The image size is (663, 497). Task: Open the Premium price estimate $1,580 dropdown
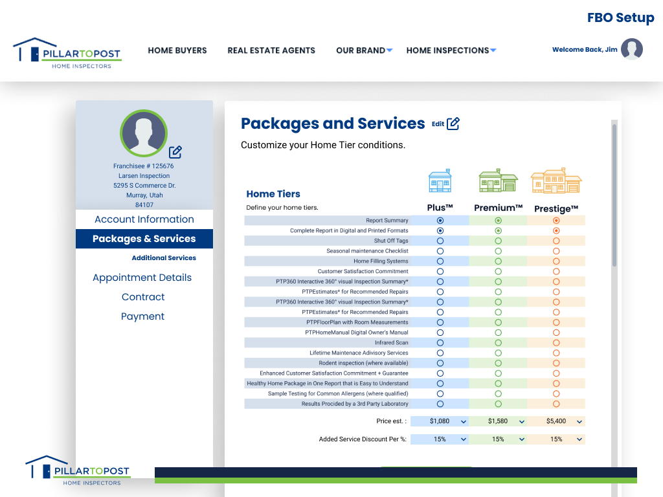(498, 421)
